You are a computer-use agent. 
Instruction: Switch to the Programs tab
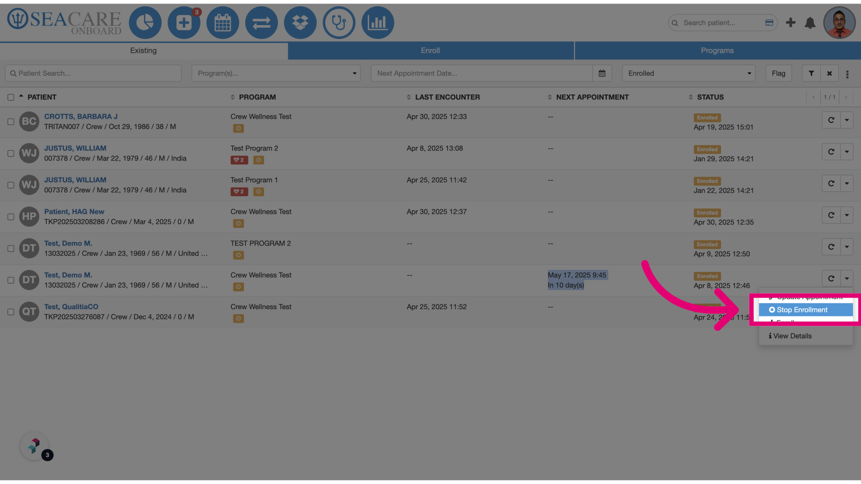click(717, 51)
